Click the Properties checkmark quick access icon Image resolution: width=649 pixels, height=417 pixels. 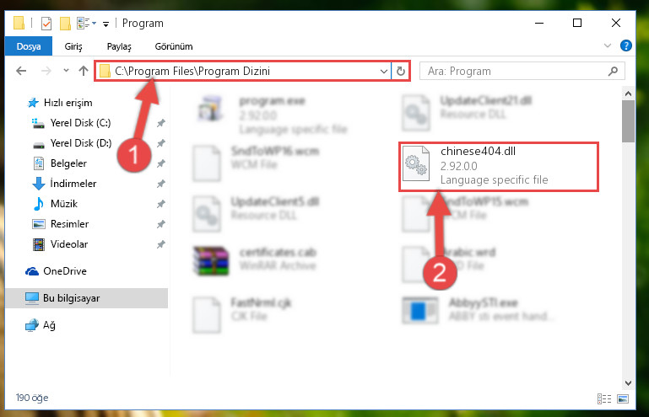pos(46,24)
